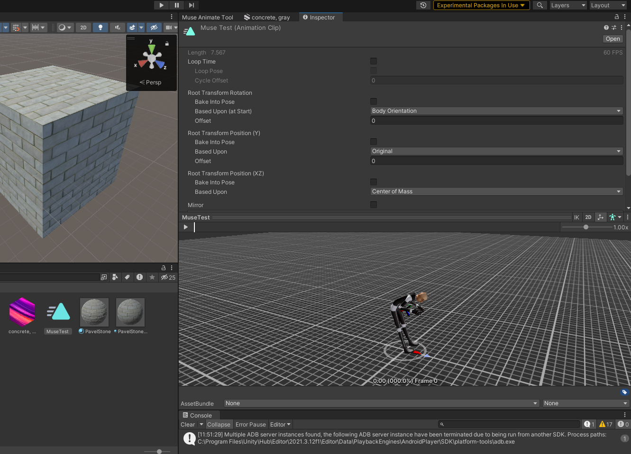Open the Body Orientation dropdown
Image resolution: width=631 pixels, height=454 pixels.
point(496,111)
